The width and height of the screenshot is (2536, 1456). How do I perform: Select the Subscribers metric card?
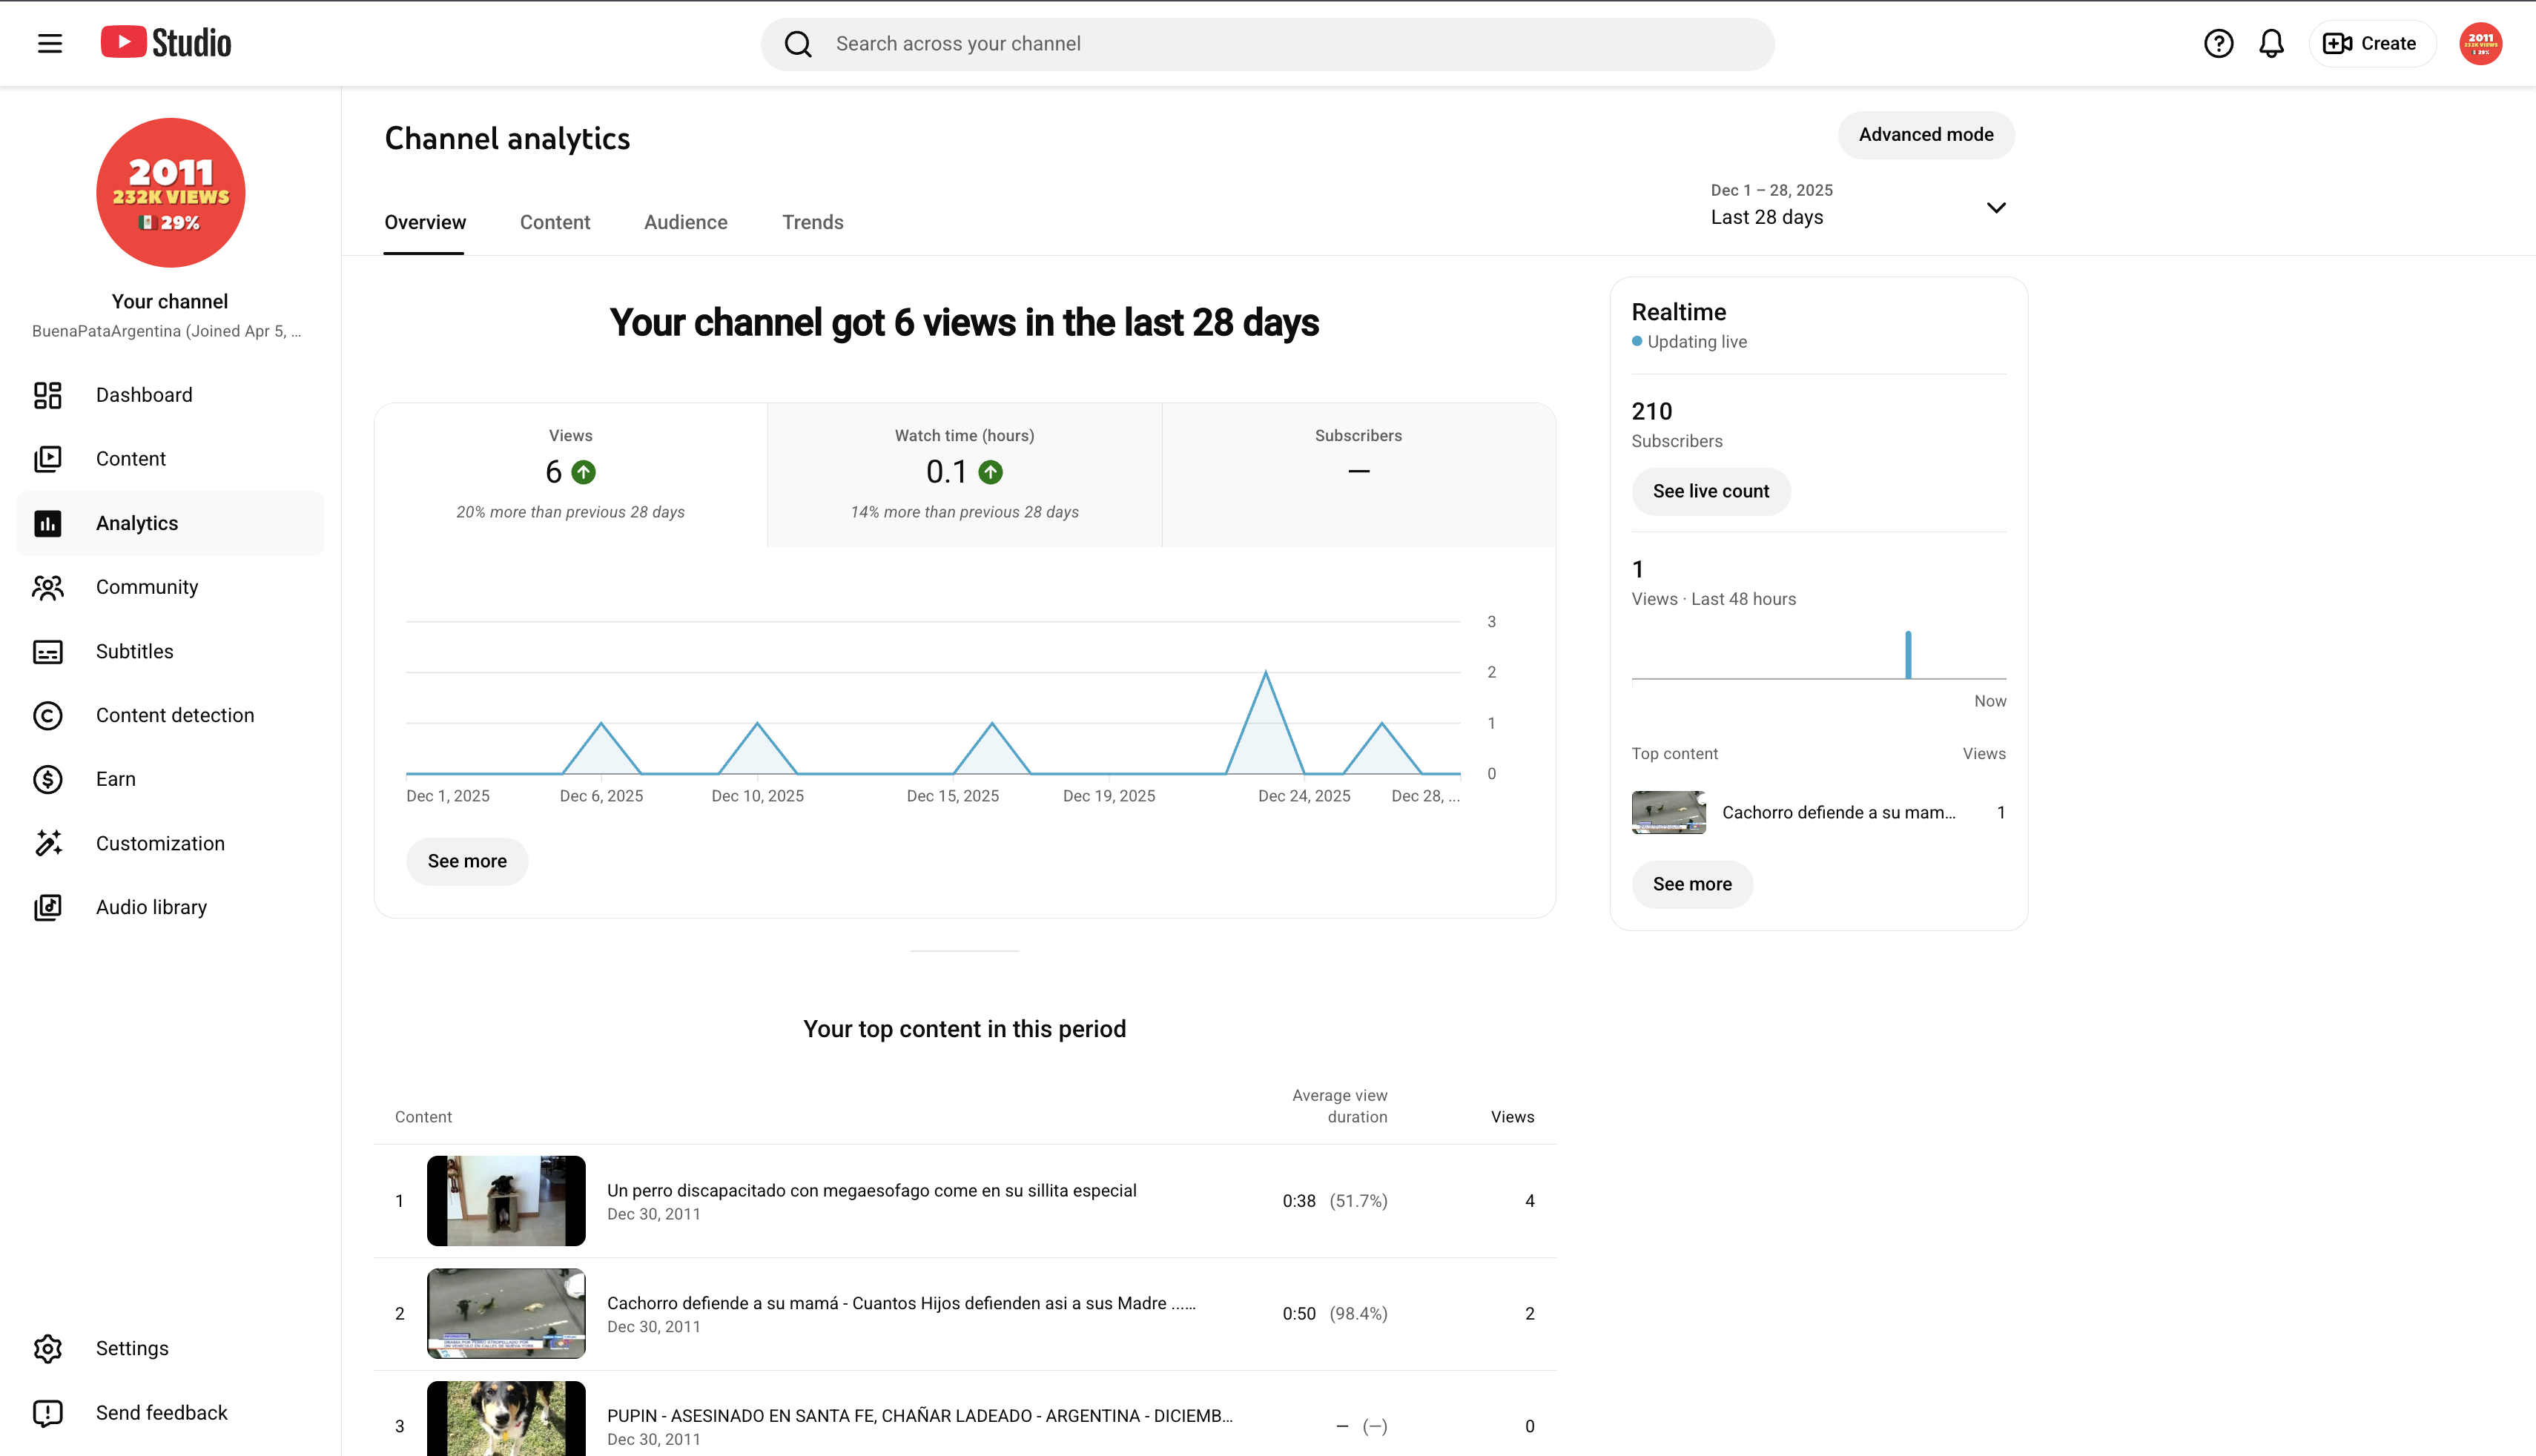pyautogui.click(x=1358, y=474)
